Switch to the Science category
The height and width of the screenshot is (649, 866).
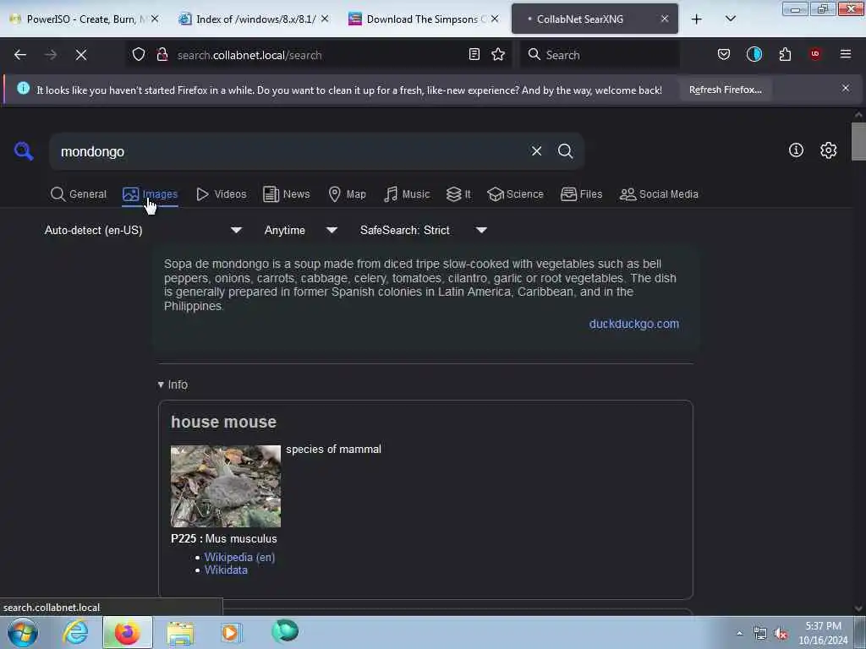tap(515, 194)
